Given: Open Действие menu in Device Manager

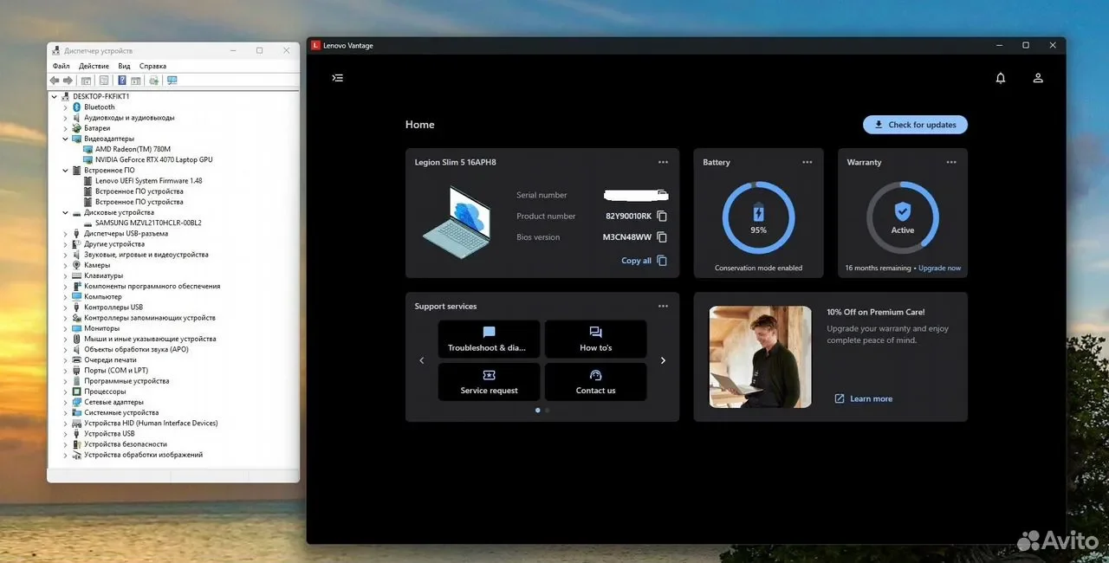Looking at the screenshot, I should pos(94,66).
